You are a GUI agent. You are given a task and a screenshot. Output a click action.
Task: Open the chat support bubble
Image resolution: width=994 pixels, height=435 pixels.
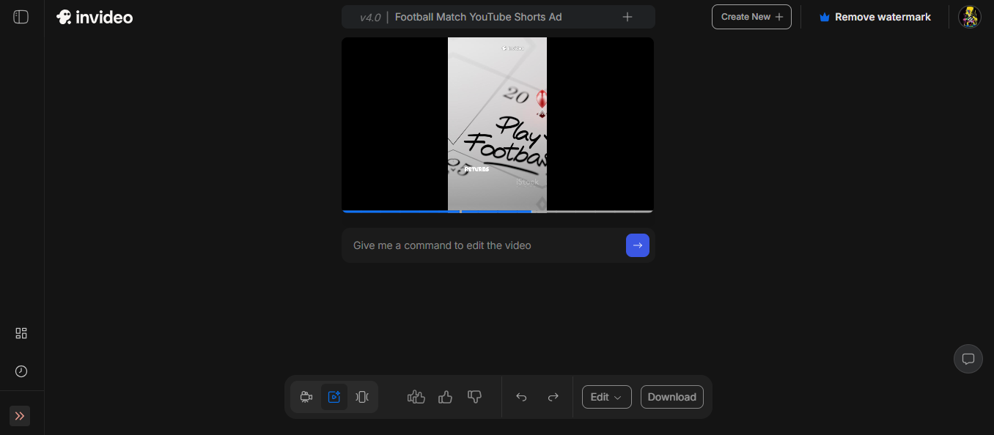968,359
